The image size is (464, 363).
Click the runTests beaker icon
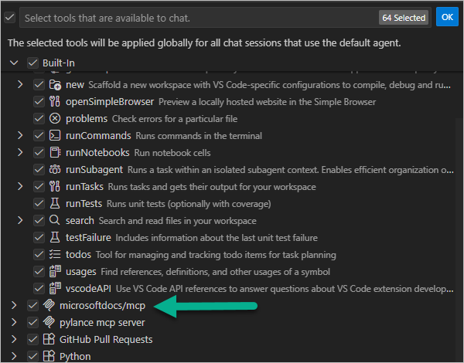55,204
